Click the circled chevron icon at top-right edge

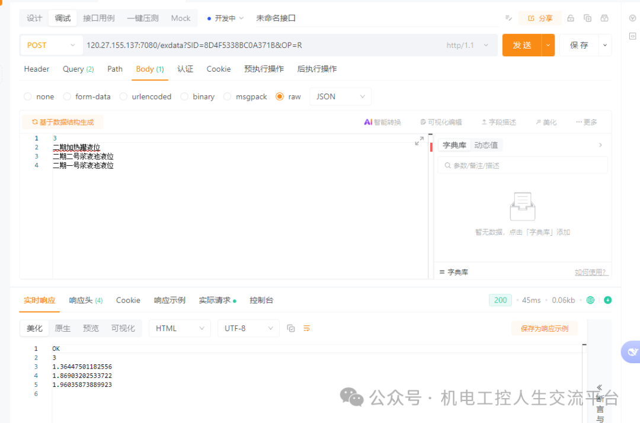(633, 18)
